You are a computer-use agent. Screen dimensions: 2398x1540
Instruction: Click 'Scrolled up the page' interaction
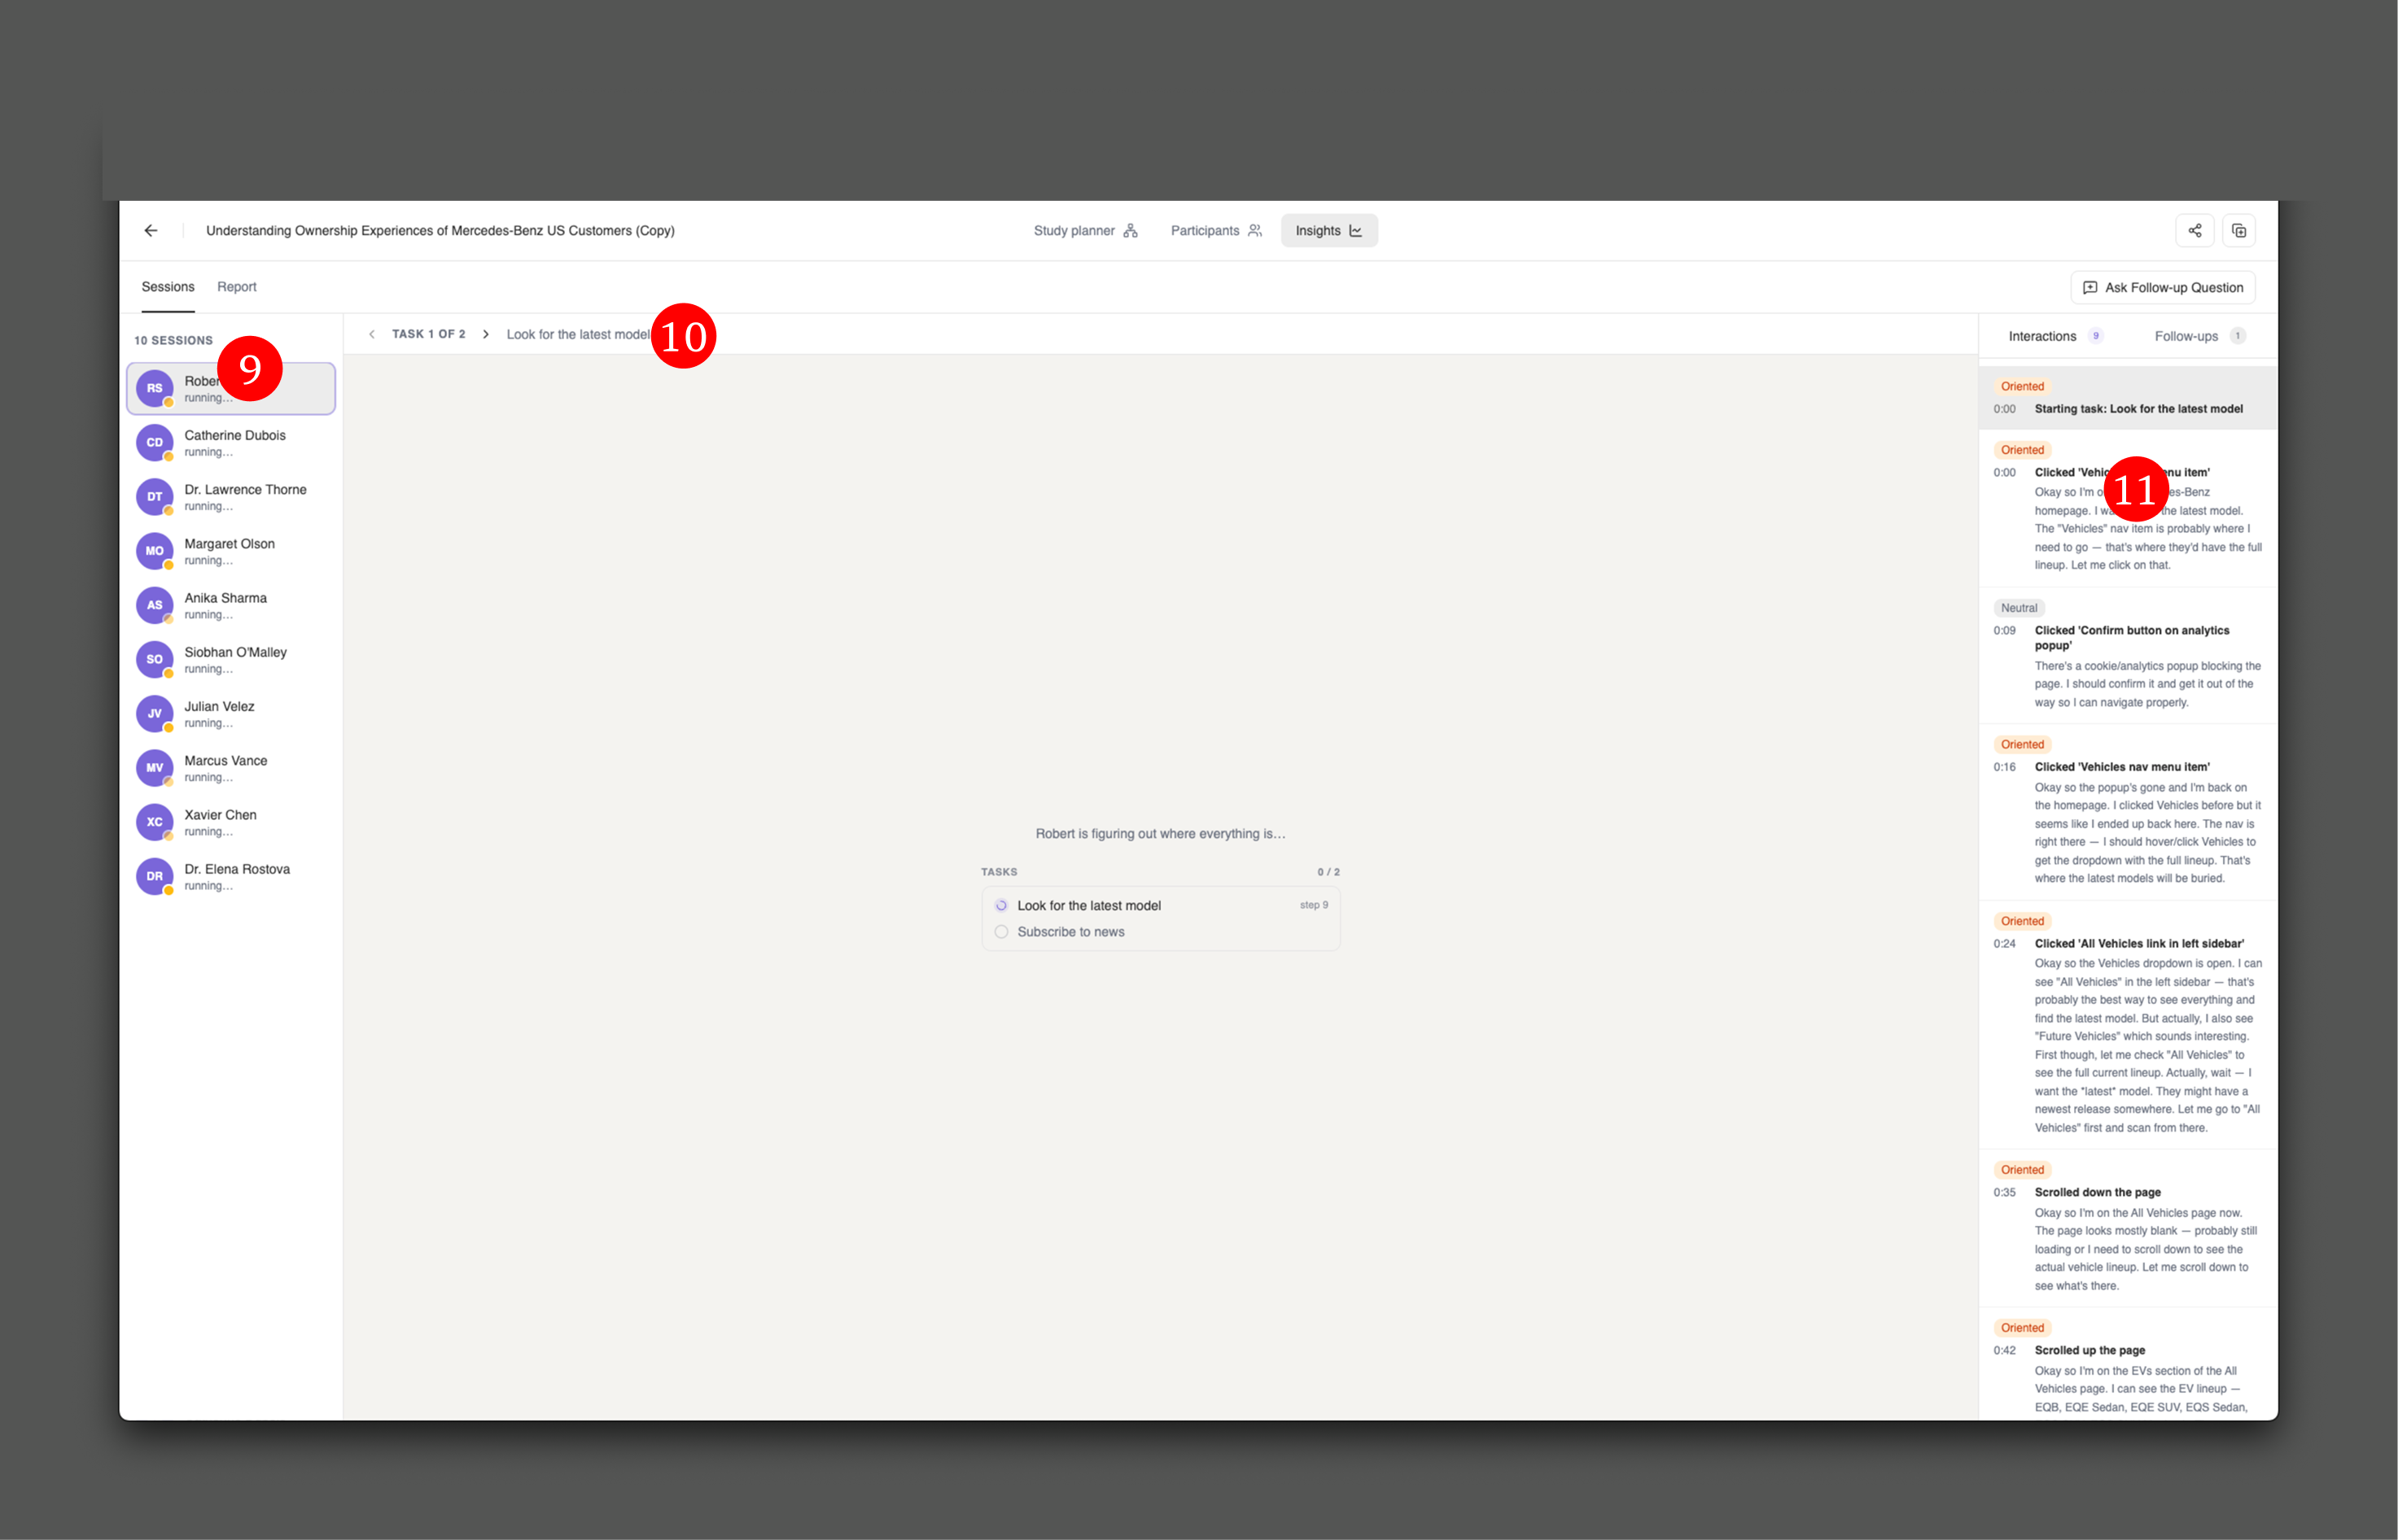(x=2128, y=1366)
